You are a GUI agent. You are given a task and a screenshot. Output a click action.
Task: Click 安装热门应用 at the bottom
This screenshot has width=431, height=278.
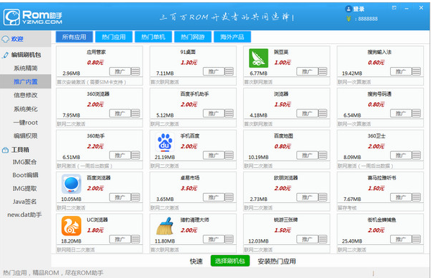(276, 261)
